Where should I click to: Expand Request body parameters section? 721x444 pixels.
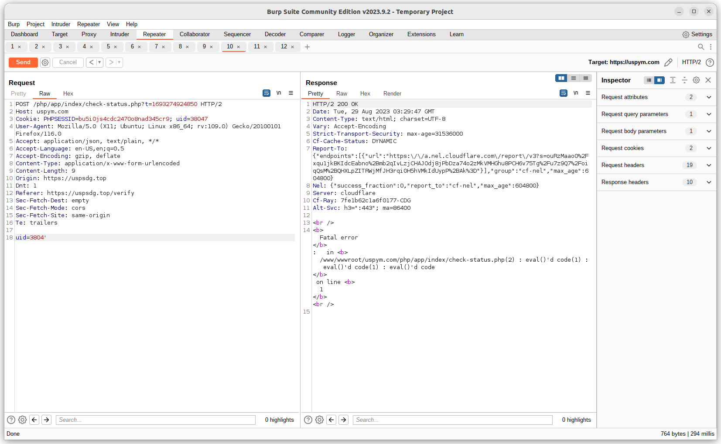click(656, 131)
